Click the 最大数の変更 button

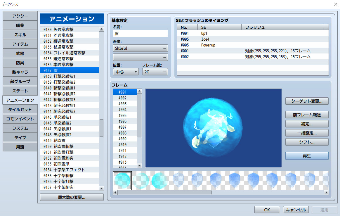click(72, 197)
